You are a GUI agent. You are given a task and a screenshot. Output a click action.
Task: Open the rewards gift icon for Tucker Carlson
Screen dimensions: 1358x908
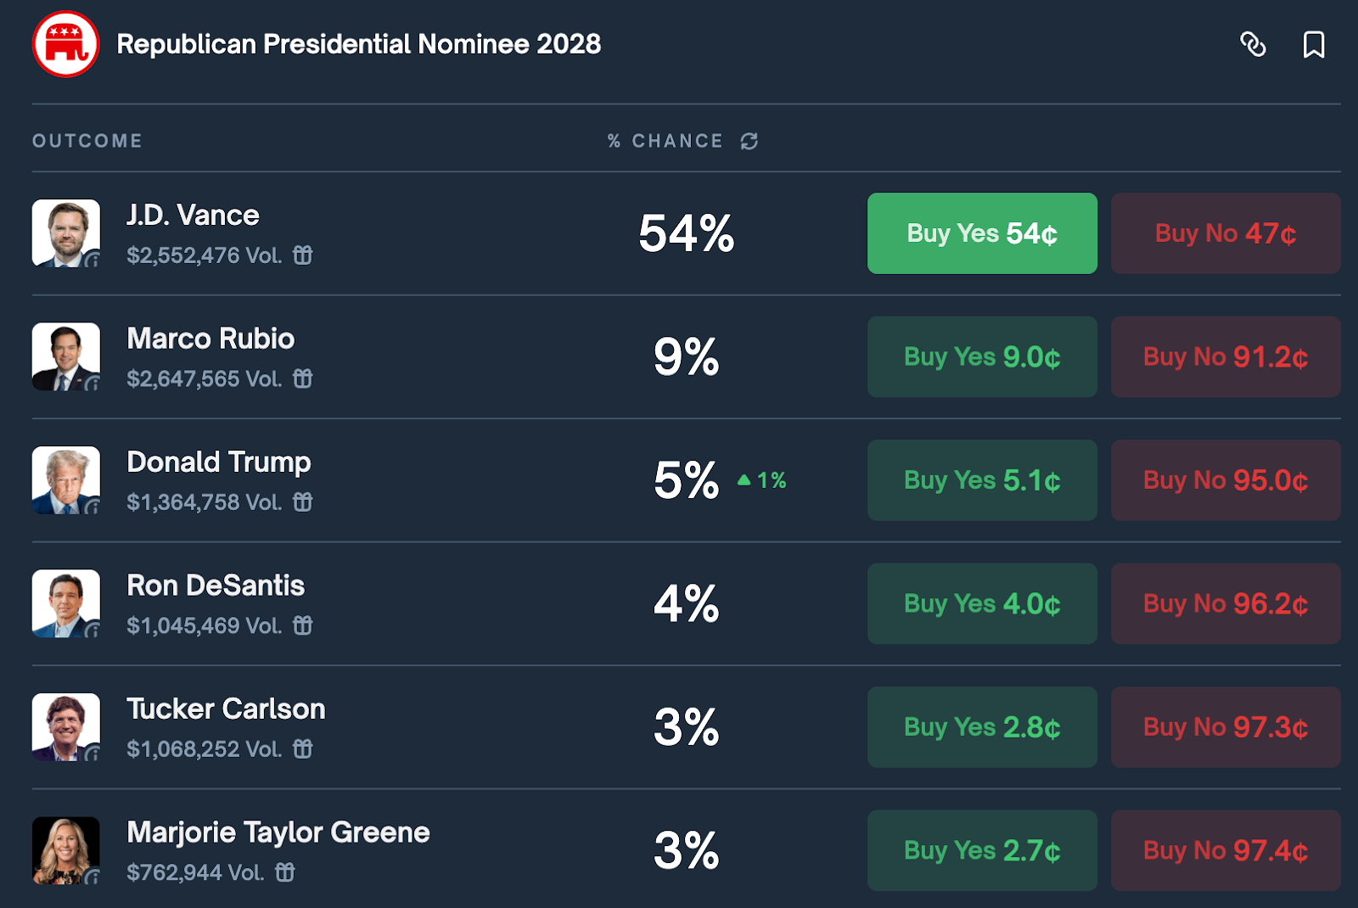[303, 748]
